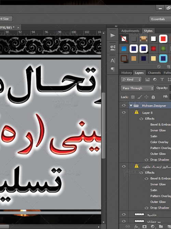Image resolution: width=171 pixels, height=229 pixels.
Task: Switch to the Paths tab
Action: click(x=167, y=73)
